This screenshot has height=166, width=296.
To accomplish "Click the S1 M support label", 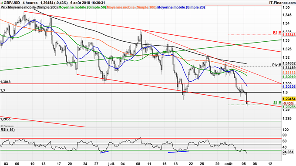I will point(277,103).
